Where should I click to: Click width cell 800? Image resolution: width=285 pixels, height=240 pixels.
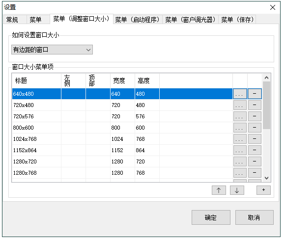click(122, 128)
